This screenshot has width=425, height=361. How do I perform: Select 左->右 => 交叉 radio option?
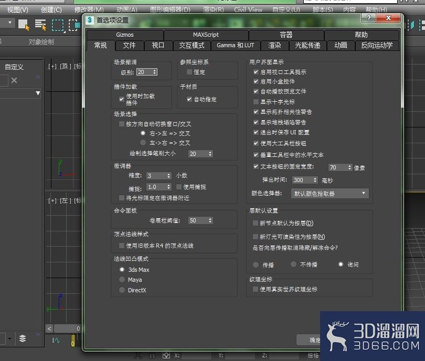(x=143, y=143)
